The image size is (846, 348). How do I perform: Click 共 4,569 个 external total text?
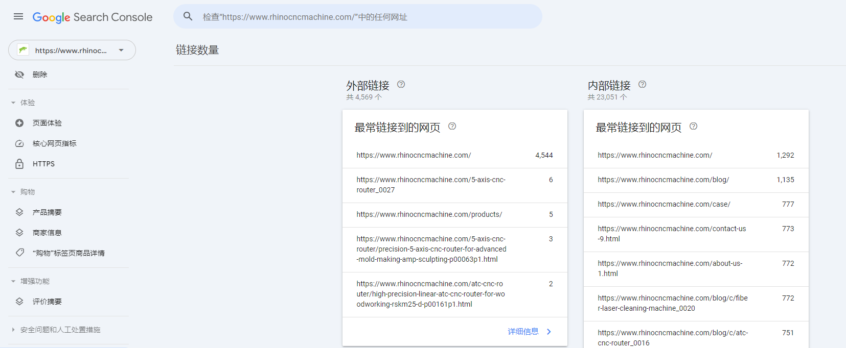click(x=364, y=97)
